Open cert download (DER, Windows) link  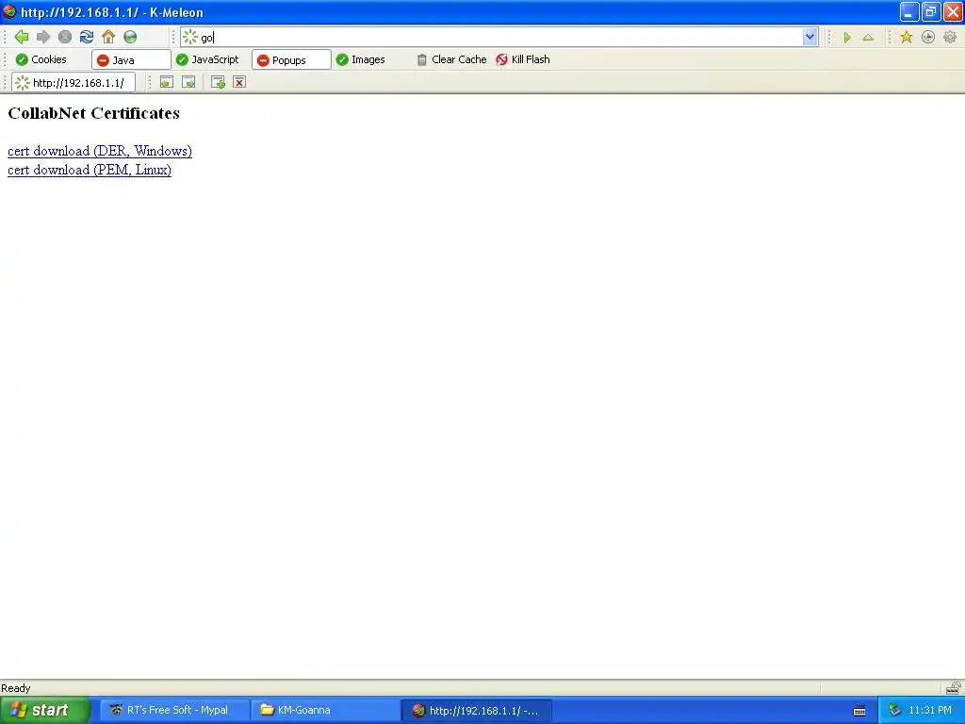[100, 151]
